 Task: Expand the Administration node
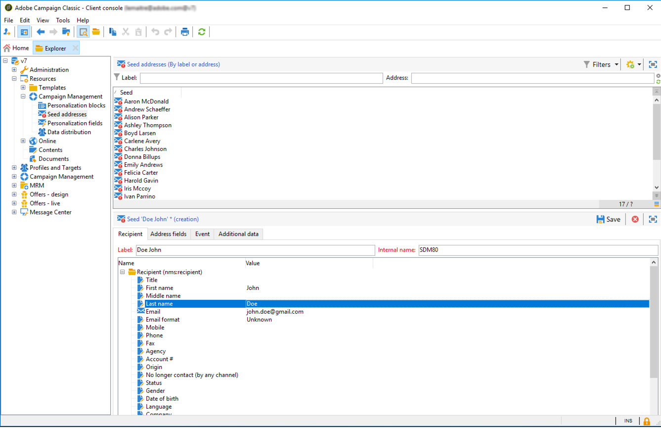[x=14, y=70]
